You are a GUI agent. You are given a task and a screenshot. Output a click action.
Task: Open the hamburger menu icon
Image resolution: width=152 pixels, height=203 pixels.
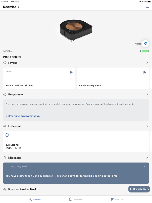click(x=147, y=7)
